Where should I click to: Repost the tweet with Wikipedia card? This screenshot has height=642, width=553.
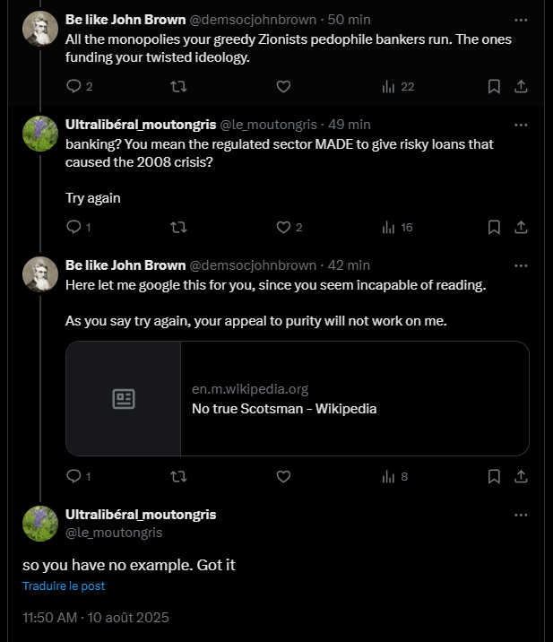click(x=178, y=477)
